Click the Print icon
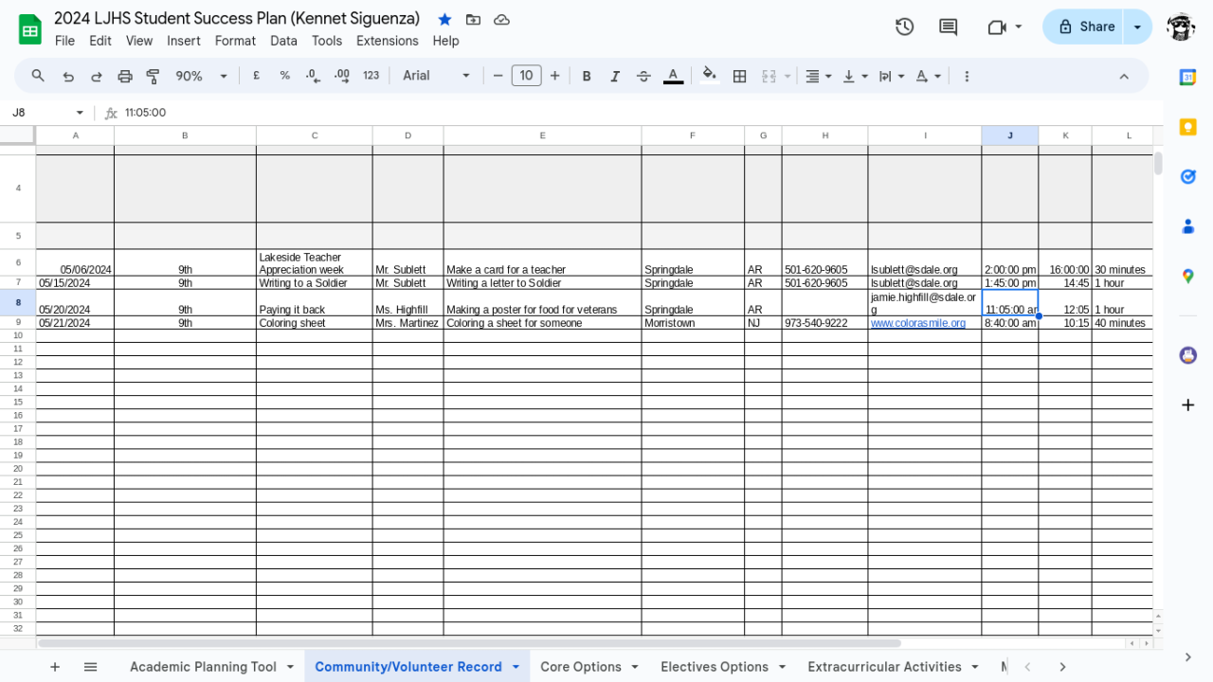1213x682 pixels. (125, 76)
